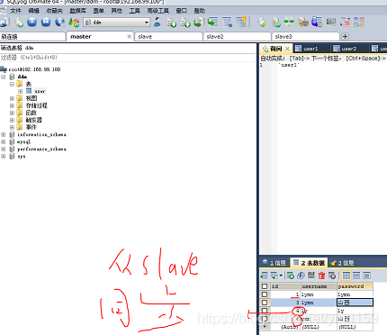Select the password column header
This screenshot has width=387, height=335.
click(x=355, y=286)
